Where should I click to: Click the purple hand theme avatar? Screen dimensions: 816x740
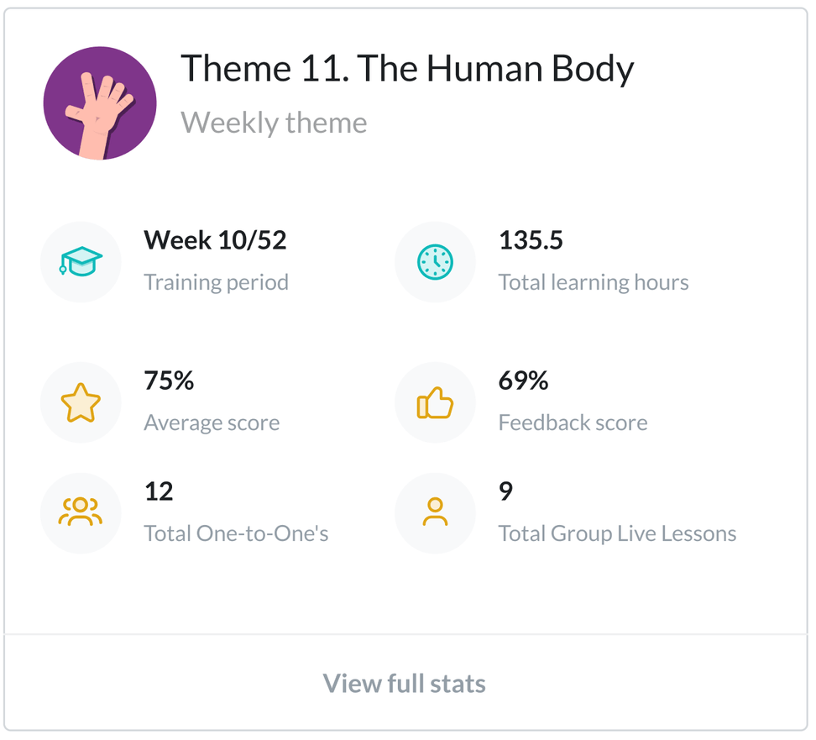coord(100,102)
